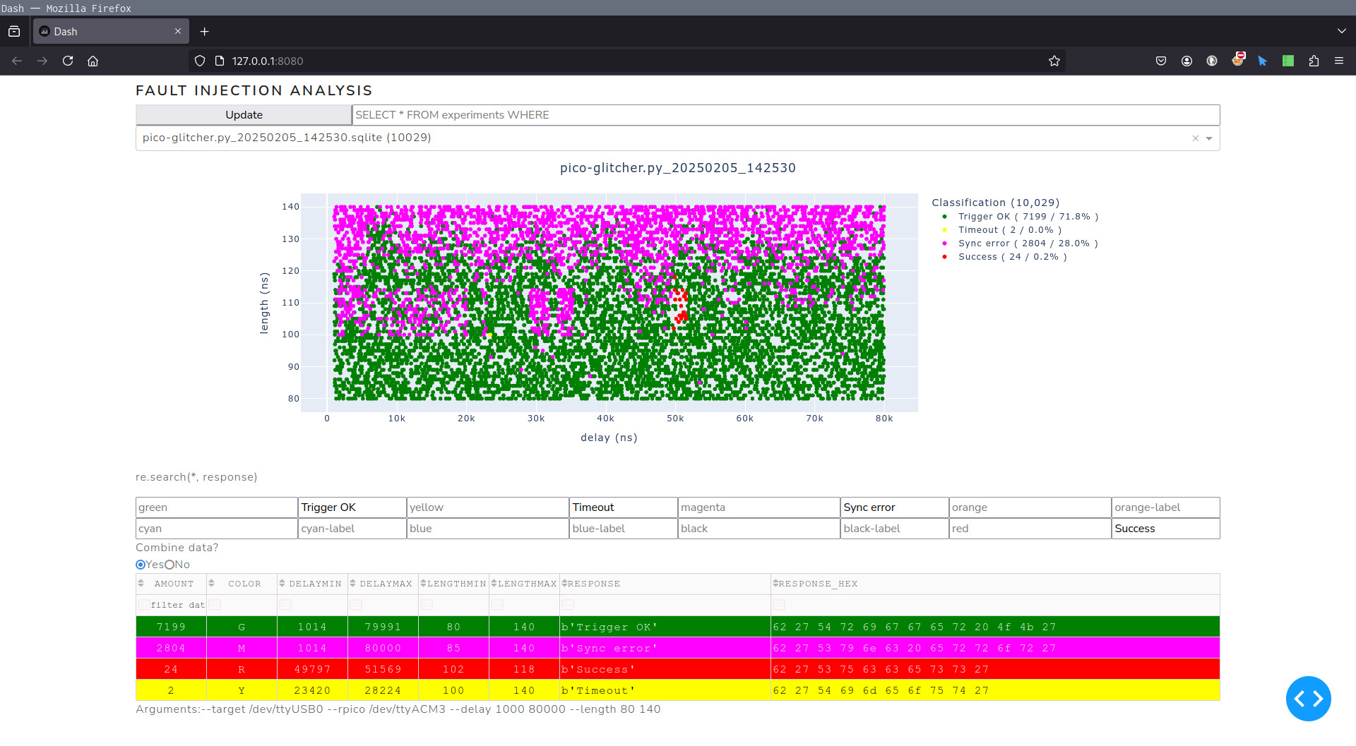Sort table by DELAYMIN column arrows
The image size is (1356, 746).
pos(282,584)
